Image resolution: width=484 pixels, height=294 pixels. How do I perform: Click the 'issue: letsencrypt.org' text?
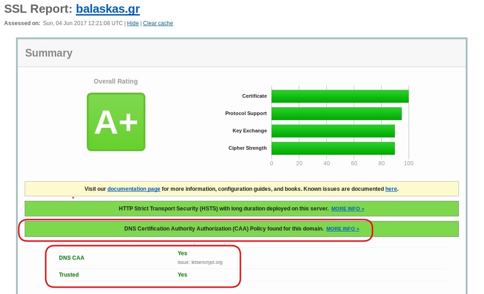(200, 262)
